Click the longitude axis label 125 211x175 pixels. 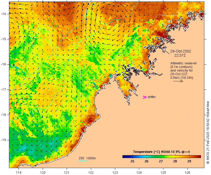163,172
